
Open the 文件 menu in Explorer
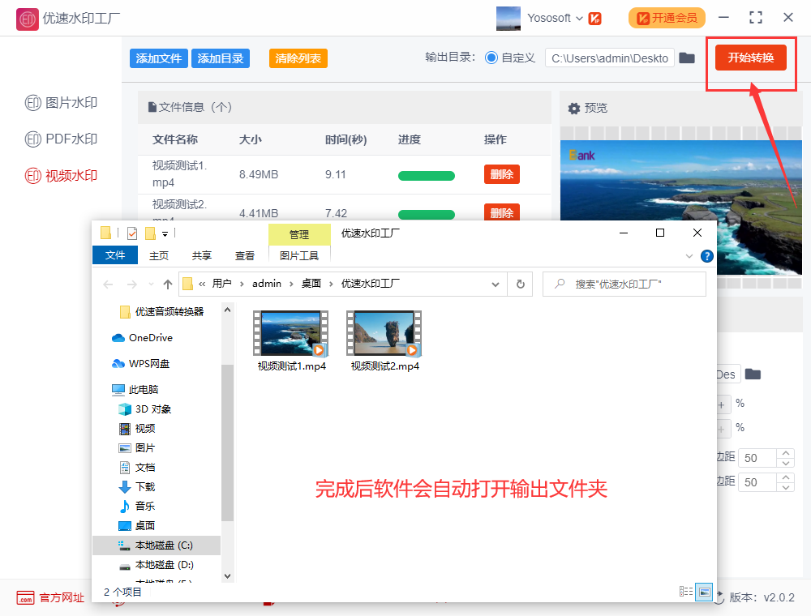tap(115, 255)
